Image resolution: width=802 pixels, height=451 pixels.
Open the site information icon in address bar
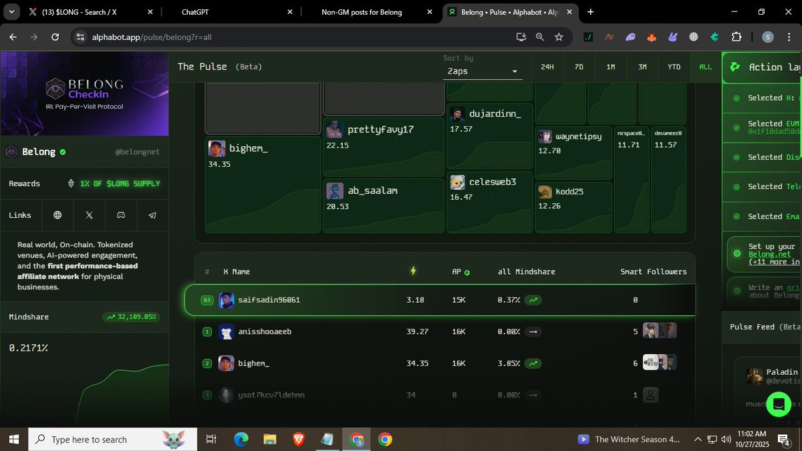[x=80, y=37]
